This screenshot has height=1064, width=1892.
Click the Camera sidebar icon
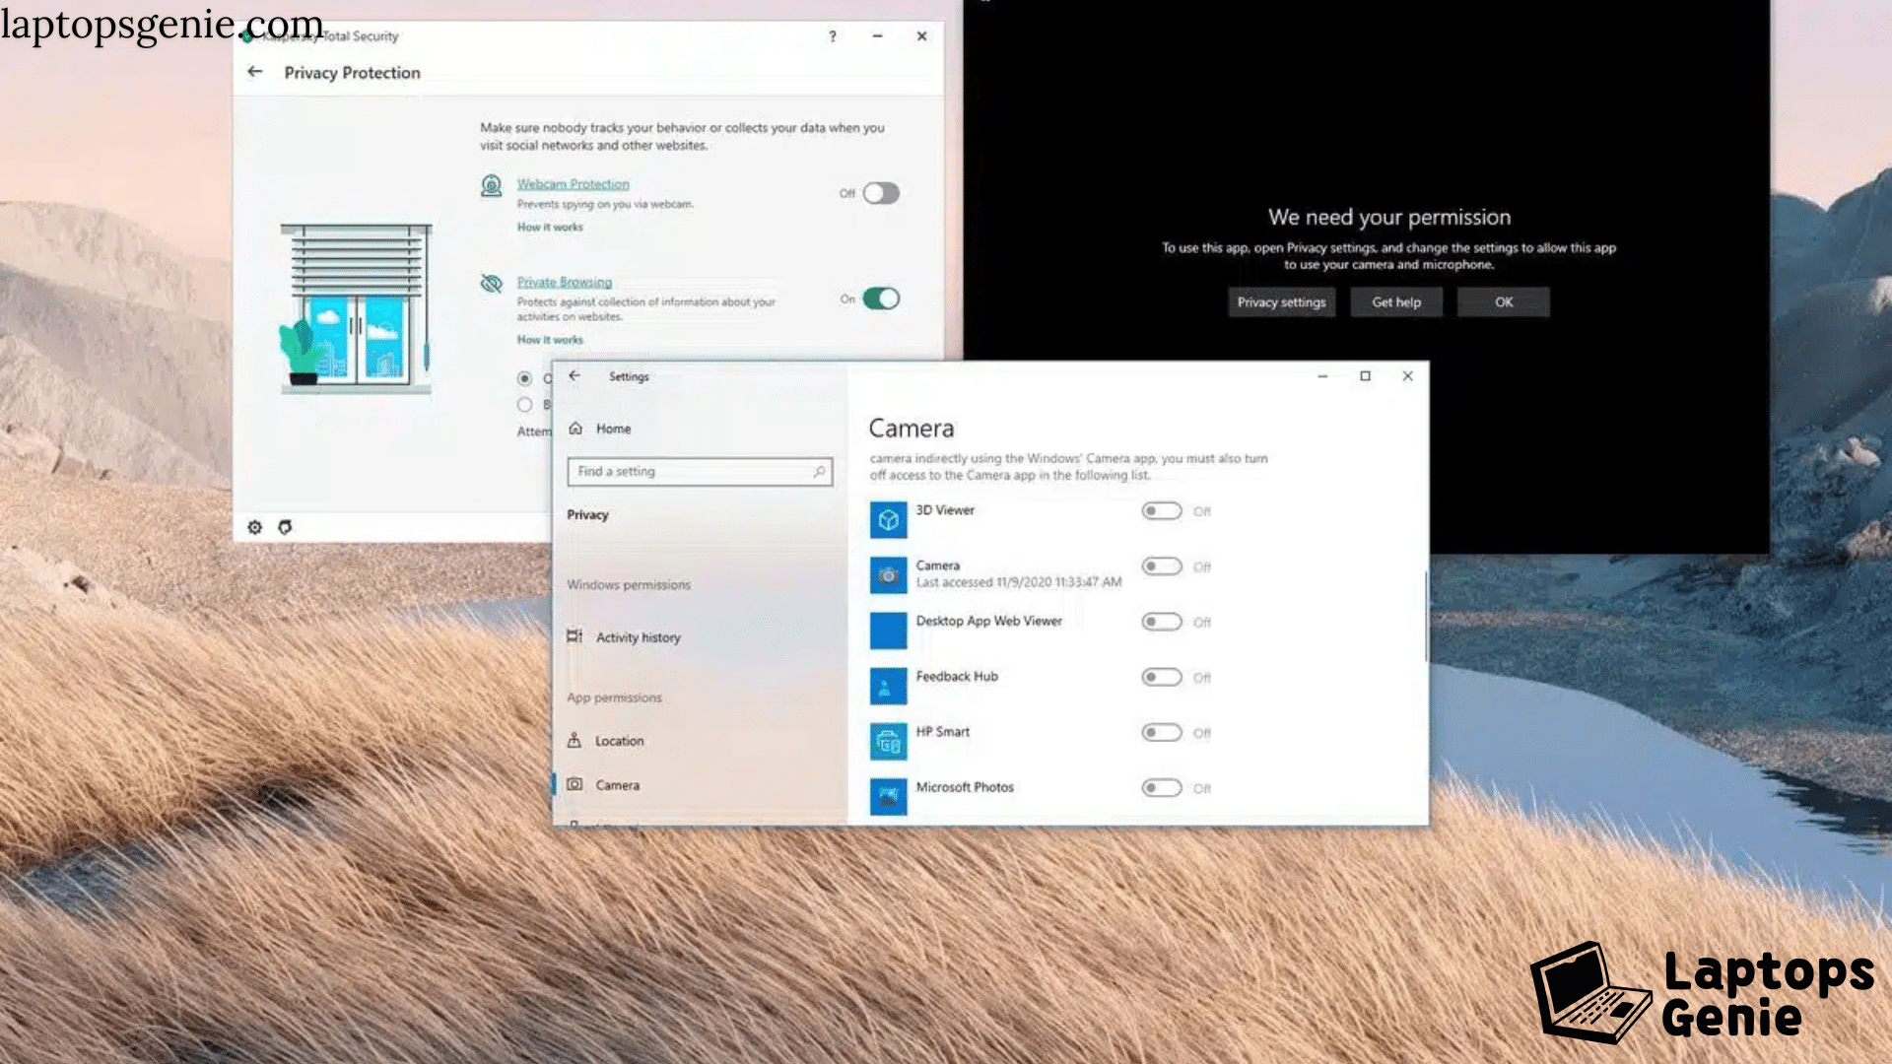[x=574, y=784]
